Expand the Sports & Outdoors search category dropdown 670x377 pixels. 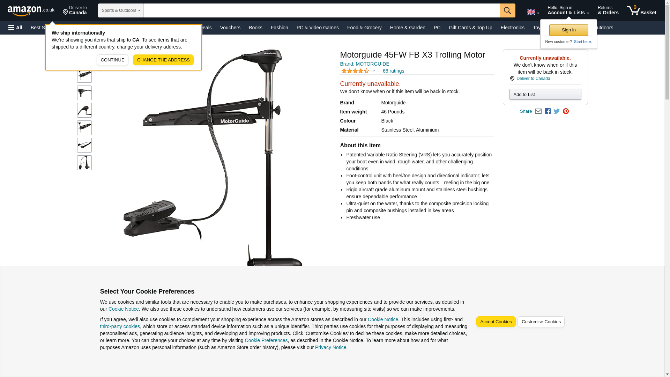[x=121, y=10]
